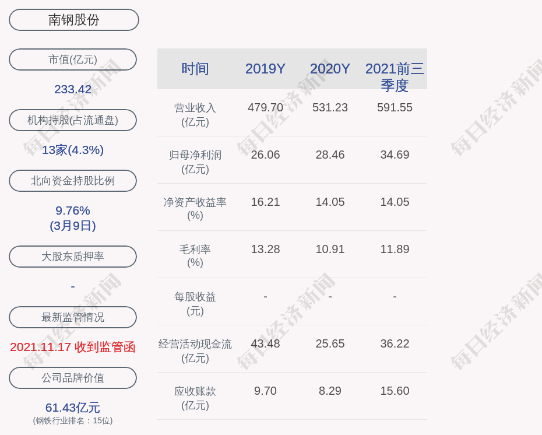The image size is (542, 435).
Task: Click the value 13家(4.3%)
Action: [x=73, y=150]
